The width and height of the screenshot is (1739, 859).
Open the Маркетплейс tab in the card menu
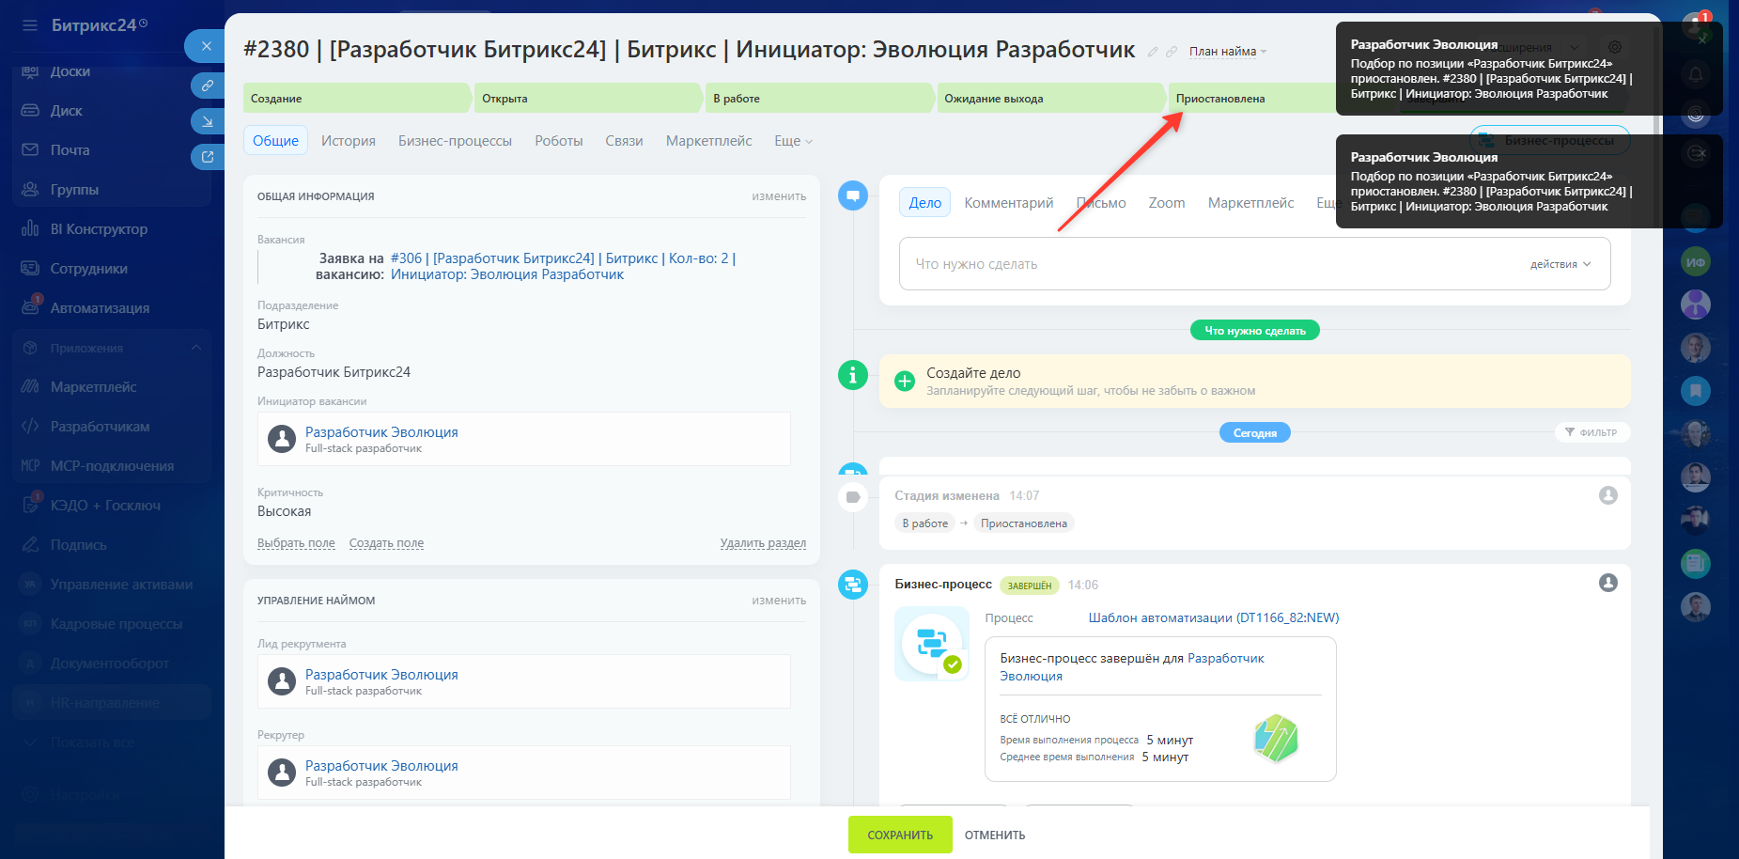(708, 141)
